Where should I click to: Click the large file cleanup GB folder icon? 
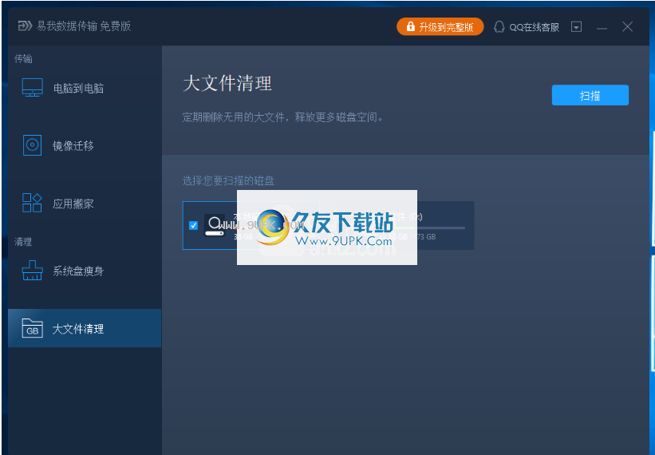pyautogui.click(x=32, y=328)
